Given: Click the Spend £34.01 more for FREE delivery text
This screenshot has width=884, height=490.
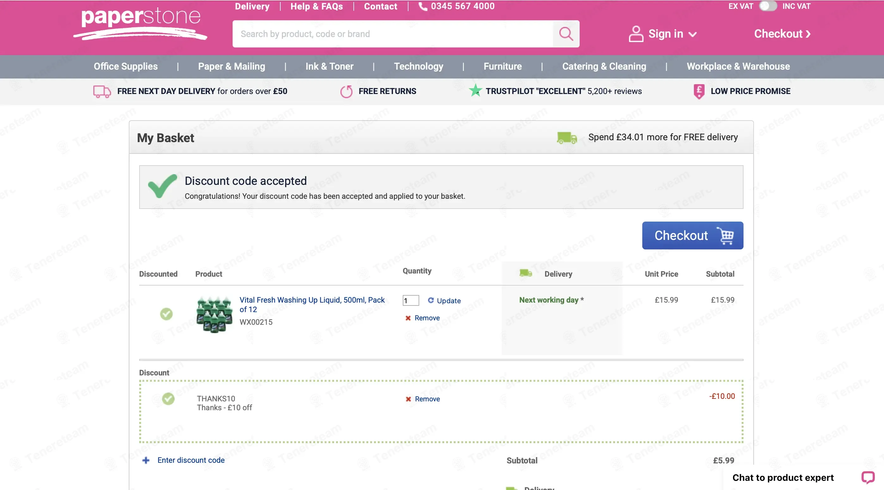Looking at the screenshot, I should (663, 137).
